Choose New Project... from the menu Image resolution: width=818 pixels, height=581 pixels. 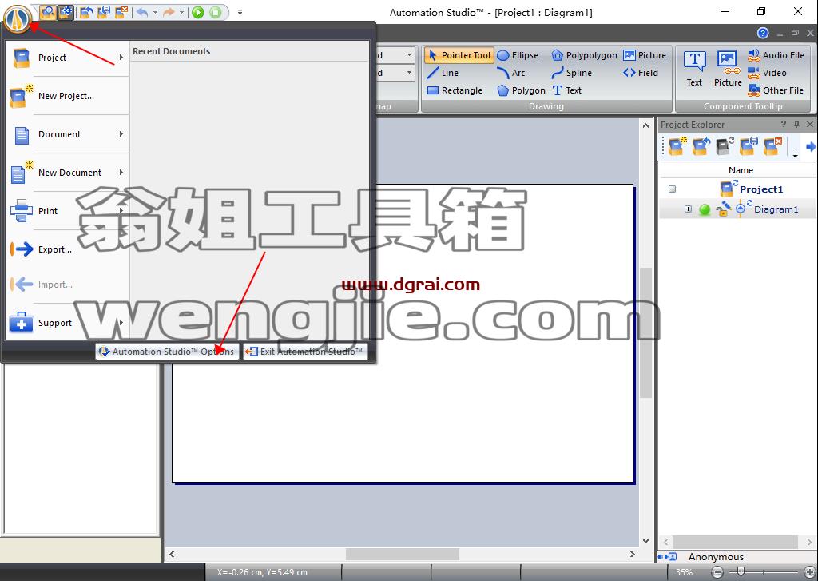click(x=67, y=96)
